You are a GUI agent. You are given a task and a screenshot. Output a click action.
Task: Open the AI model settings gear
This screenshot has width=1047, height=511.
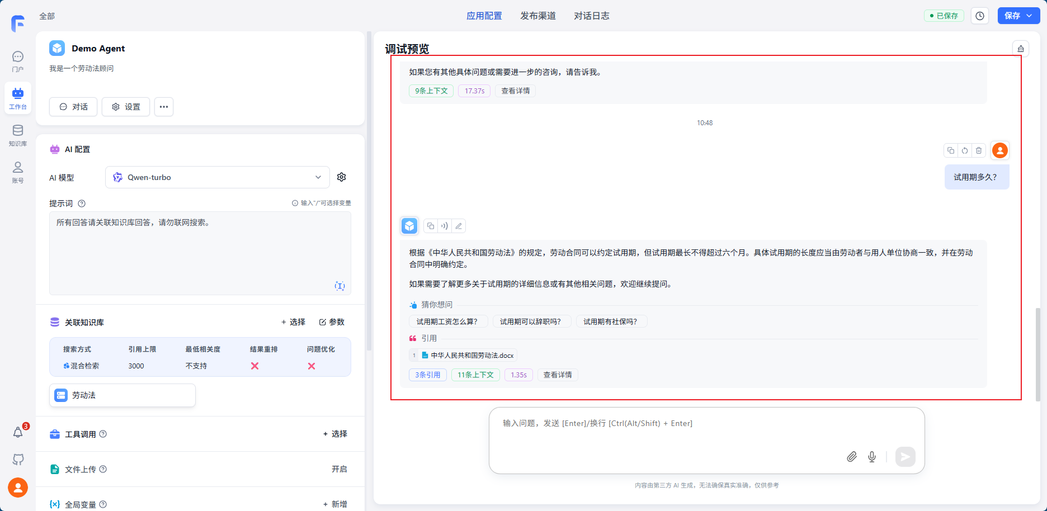pyautogui.click(x=342, y=177)
